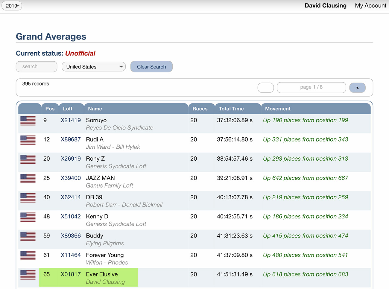This screenshot has height=289, width=389.
Task: Open the 2019 year dropdown
Action: point(12,6)
